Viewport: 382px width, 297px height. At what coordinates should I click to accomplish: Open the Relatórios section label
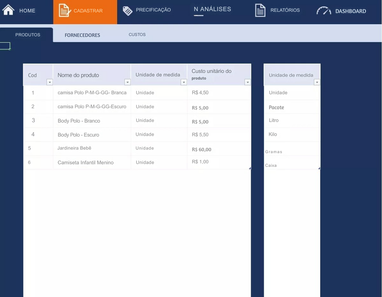point(285,10)
